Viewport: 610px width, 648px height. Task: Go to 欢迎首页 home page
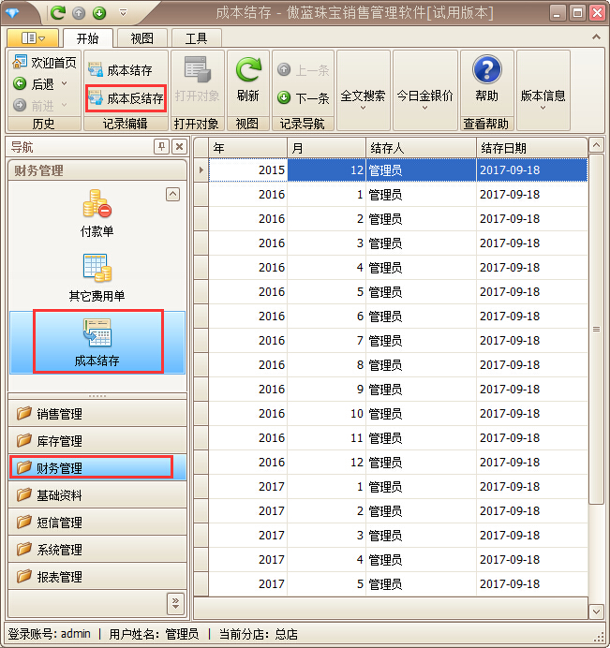tap(45, 63)
